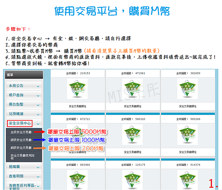The image size is (222, 190).
Task: Click the 全球編號 382659 text
Action: [x=188, y=73]
